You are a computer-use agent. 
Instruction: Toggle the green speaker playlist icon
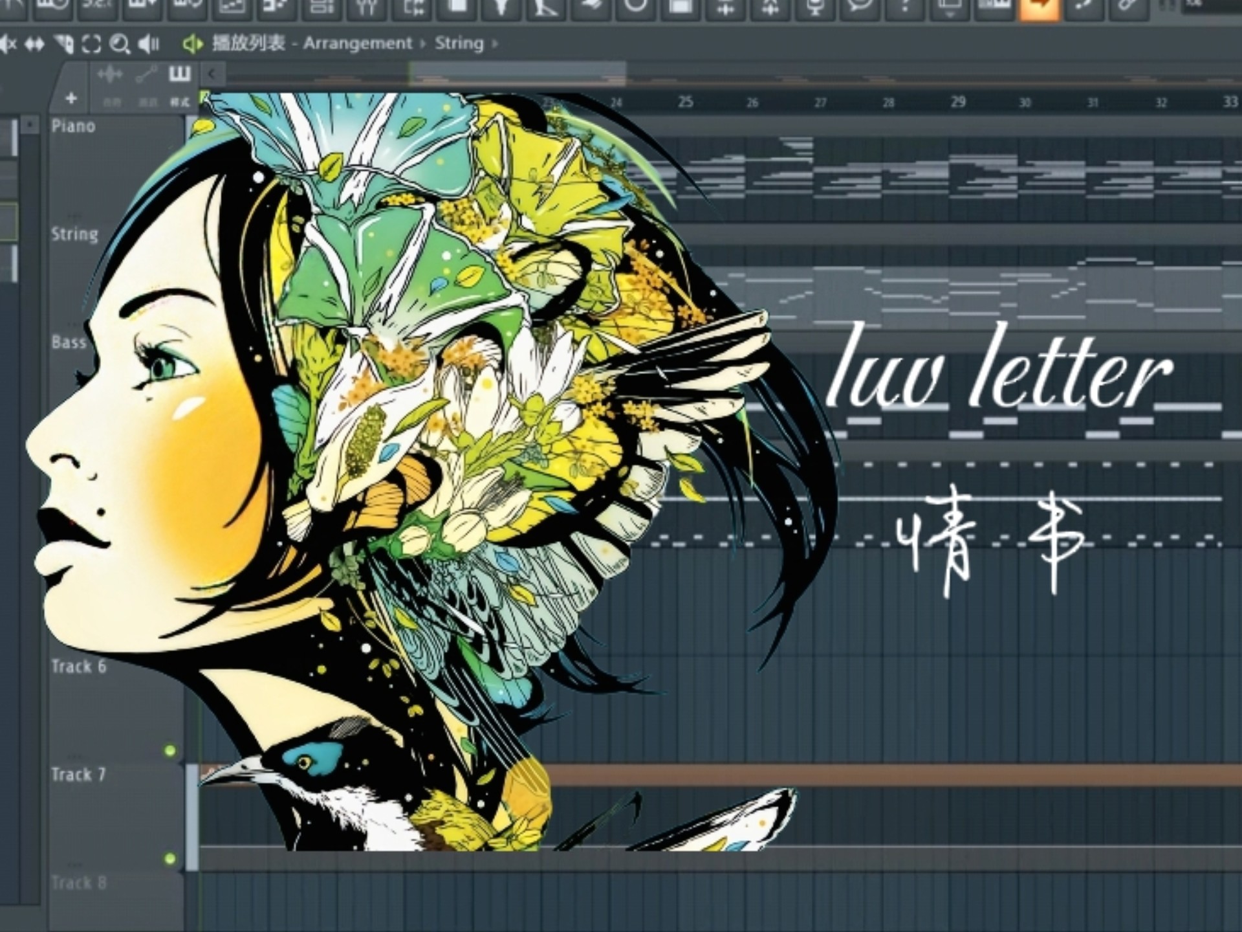(x=193, y=44)
